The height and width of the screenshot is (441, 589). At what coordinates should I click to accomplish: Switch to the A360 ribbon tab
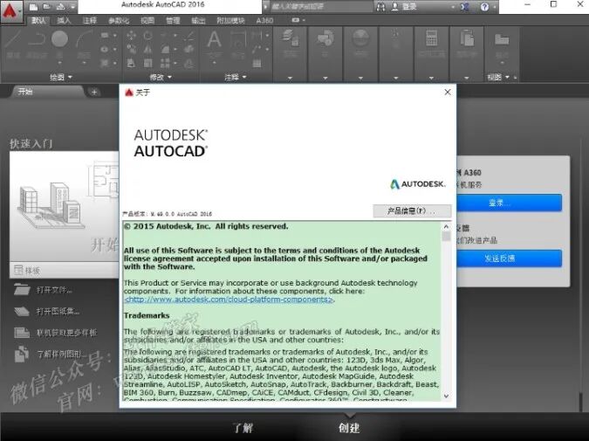pos(264,20)
